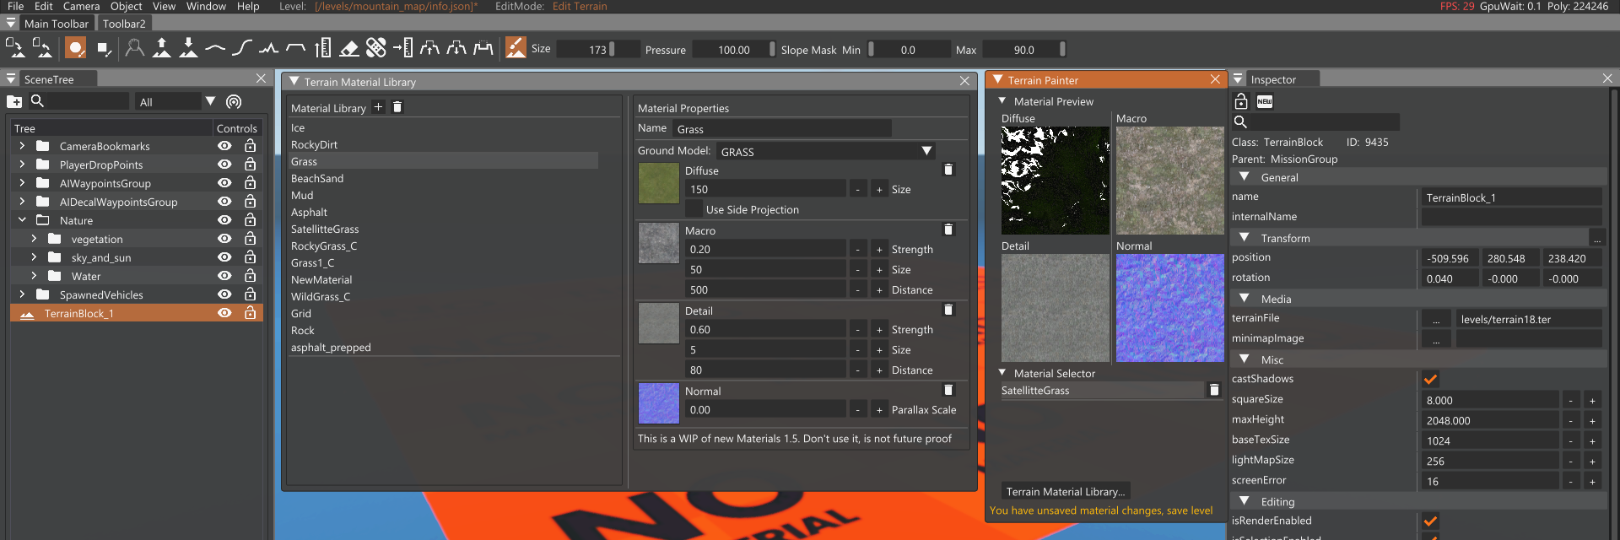This screenshot has height=540, width=1620.
Task: Expand the Water subfolder
Action: [x=34, y=276]
